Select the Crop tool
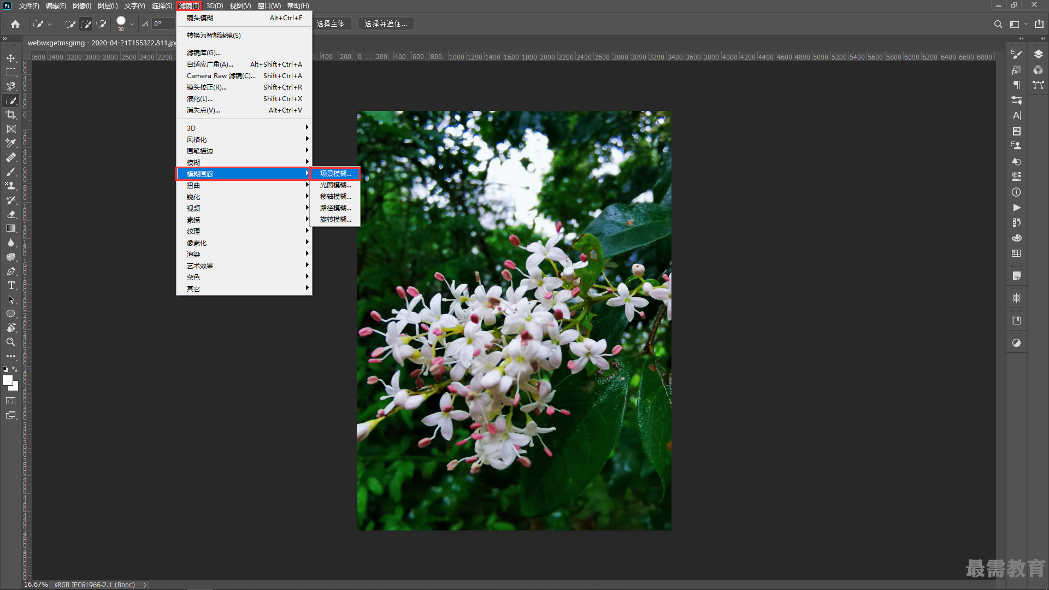Viewport: 1049px width, 590px height. pos(11,115)
